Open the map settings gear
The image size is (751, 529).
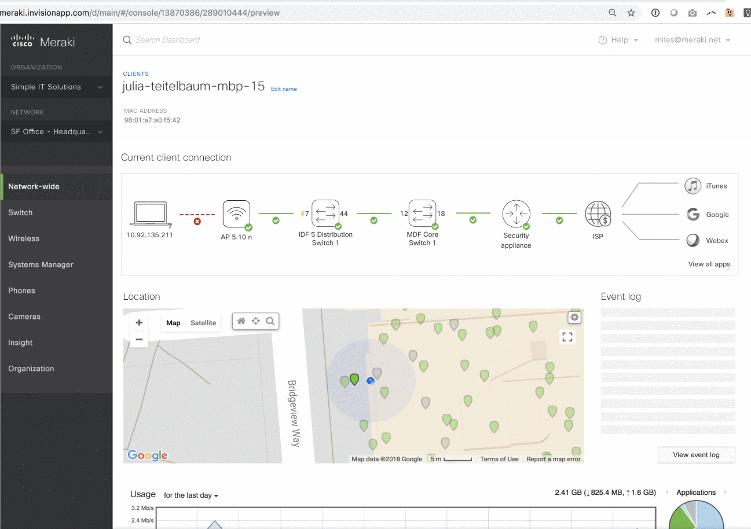coord(574,317)
